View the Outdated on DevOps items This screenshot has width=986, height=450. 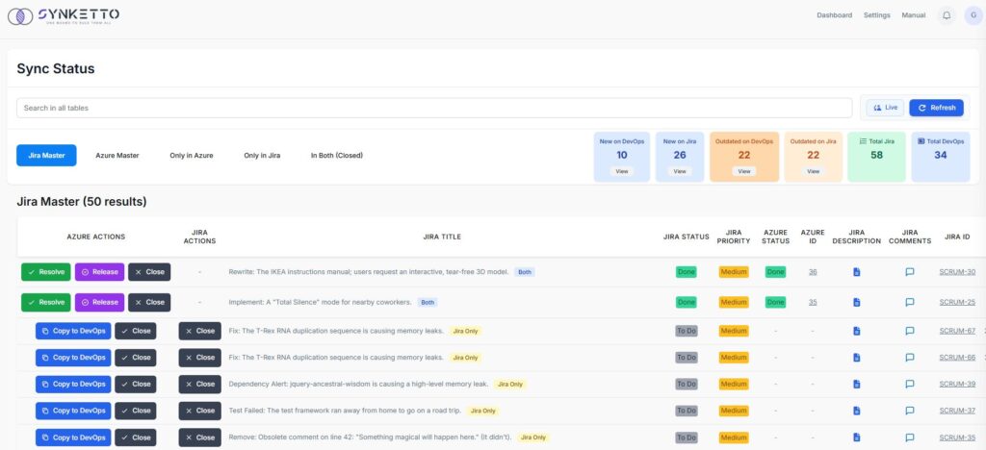[743, 171]
